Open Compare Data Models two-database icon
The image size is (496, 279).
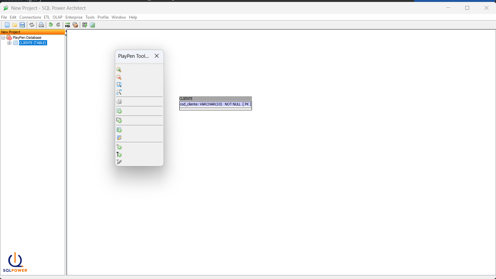coord(75,25)
